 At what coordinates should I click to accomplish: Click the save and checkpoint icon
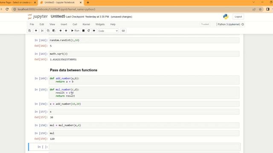click(x=29, y=31)
